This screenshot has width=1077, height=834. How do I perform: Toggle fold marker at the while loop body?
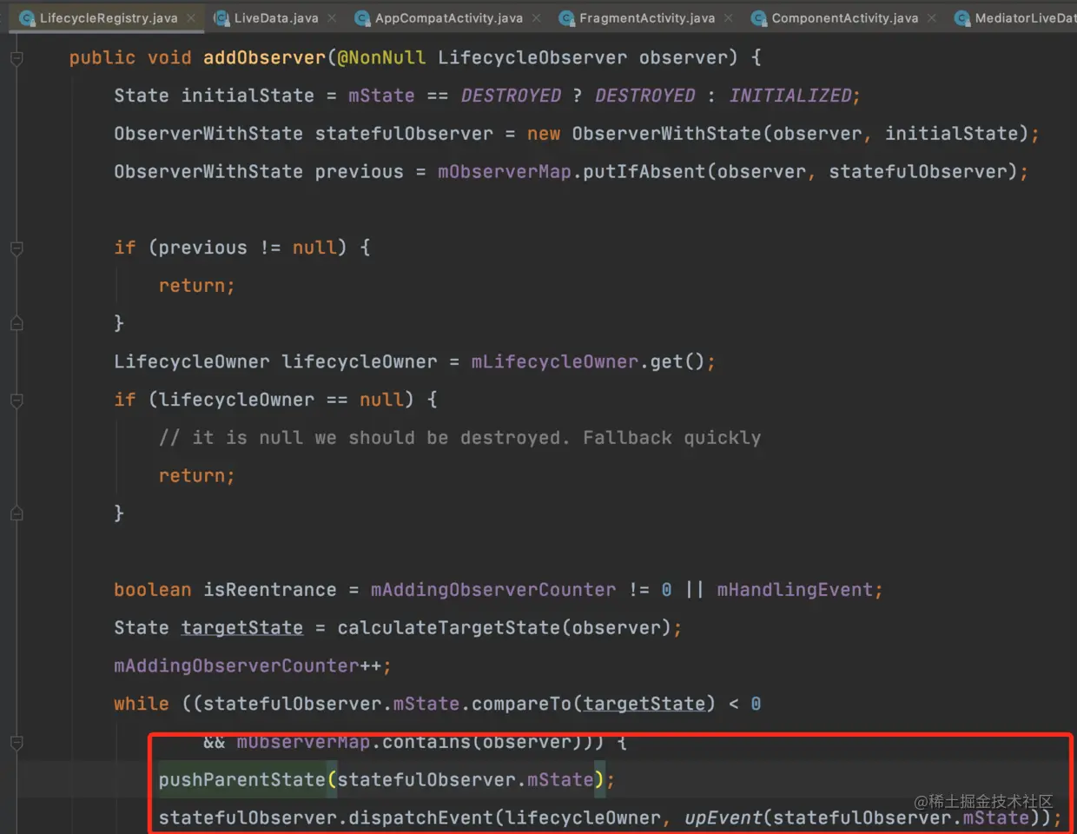click(x=17, y=743)
